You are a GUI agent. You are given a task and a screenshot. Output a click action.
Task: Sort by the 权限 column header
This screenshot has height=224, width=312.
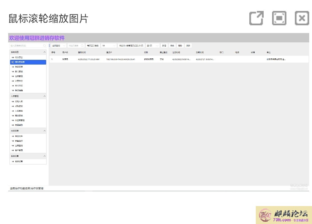tap(146, 52)
